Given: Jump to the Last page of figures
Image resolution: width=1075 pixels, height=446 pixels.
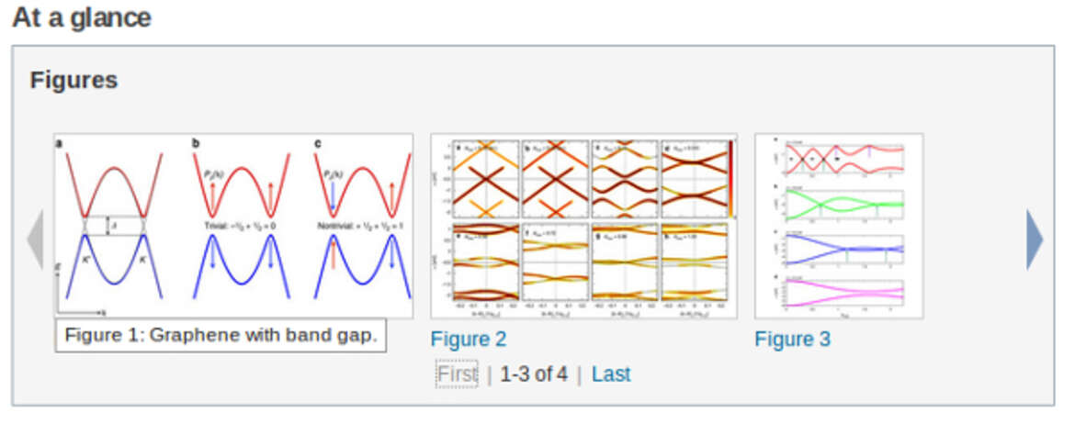Looking at the screenshot, I should click(611, 374).
